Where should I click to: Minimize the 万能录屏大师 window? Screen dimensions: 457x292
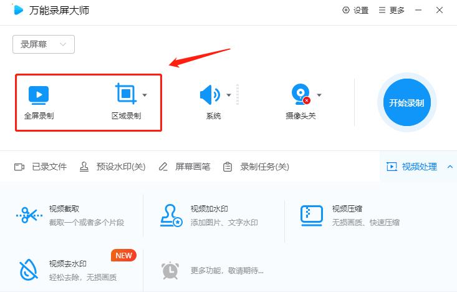pos(418,10)
